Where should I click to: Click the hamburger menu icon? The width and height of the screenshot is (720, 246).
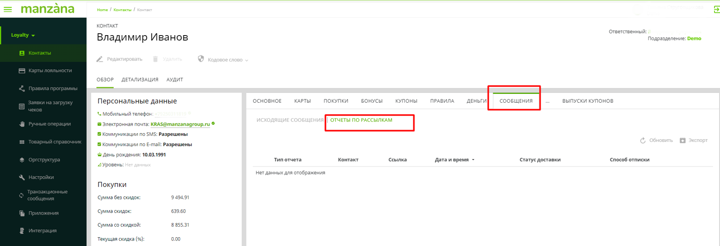coord(8,9)
